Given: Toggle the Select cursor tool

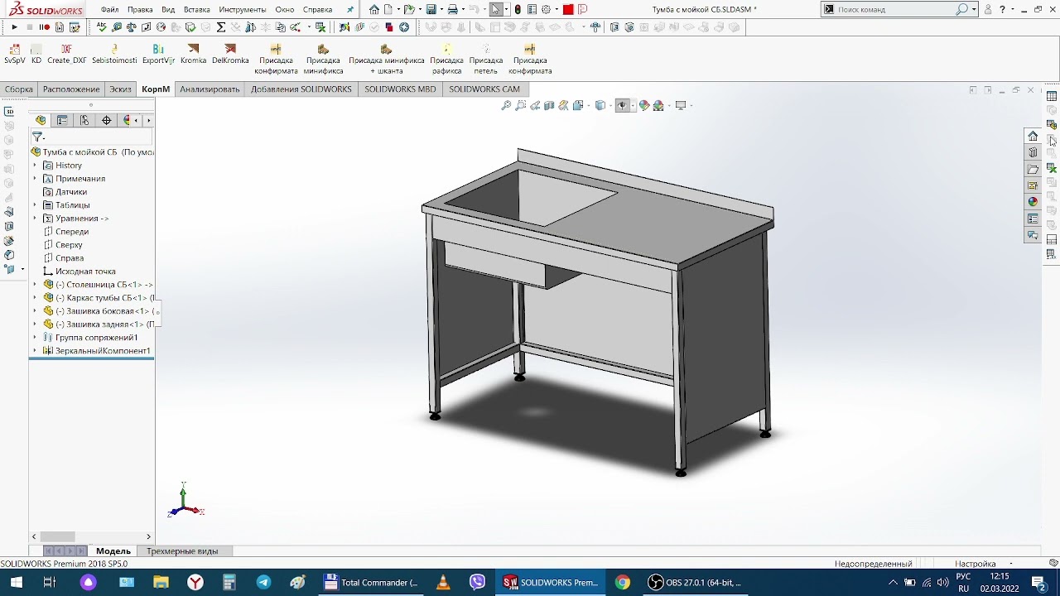Looking at the screenshot, I should click(x=495, y=10).
